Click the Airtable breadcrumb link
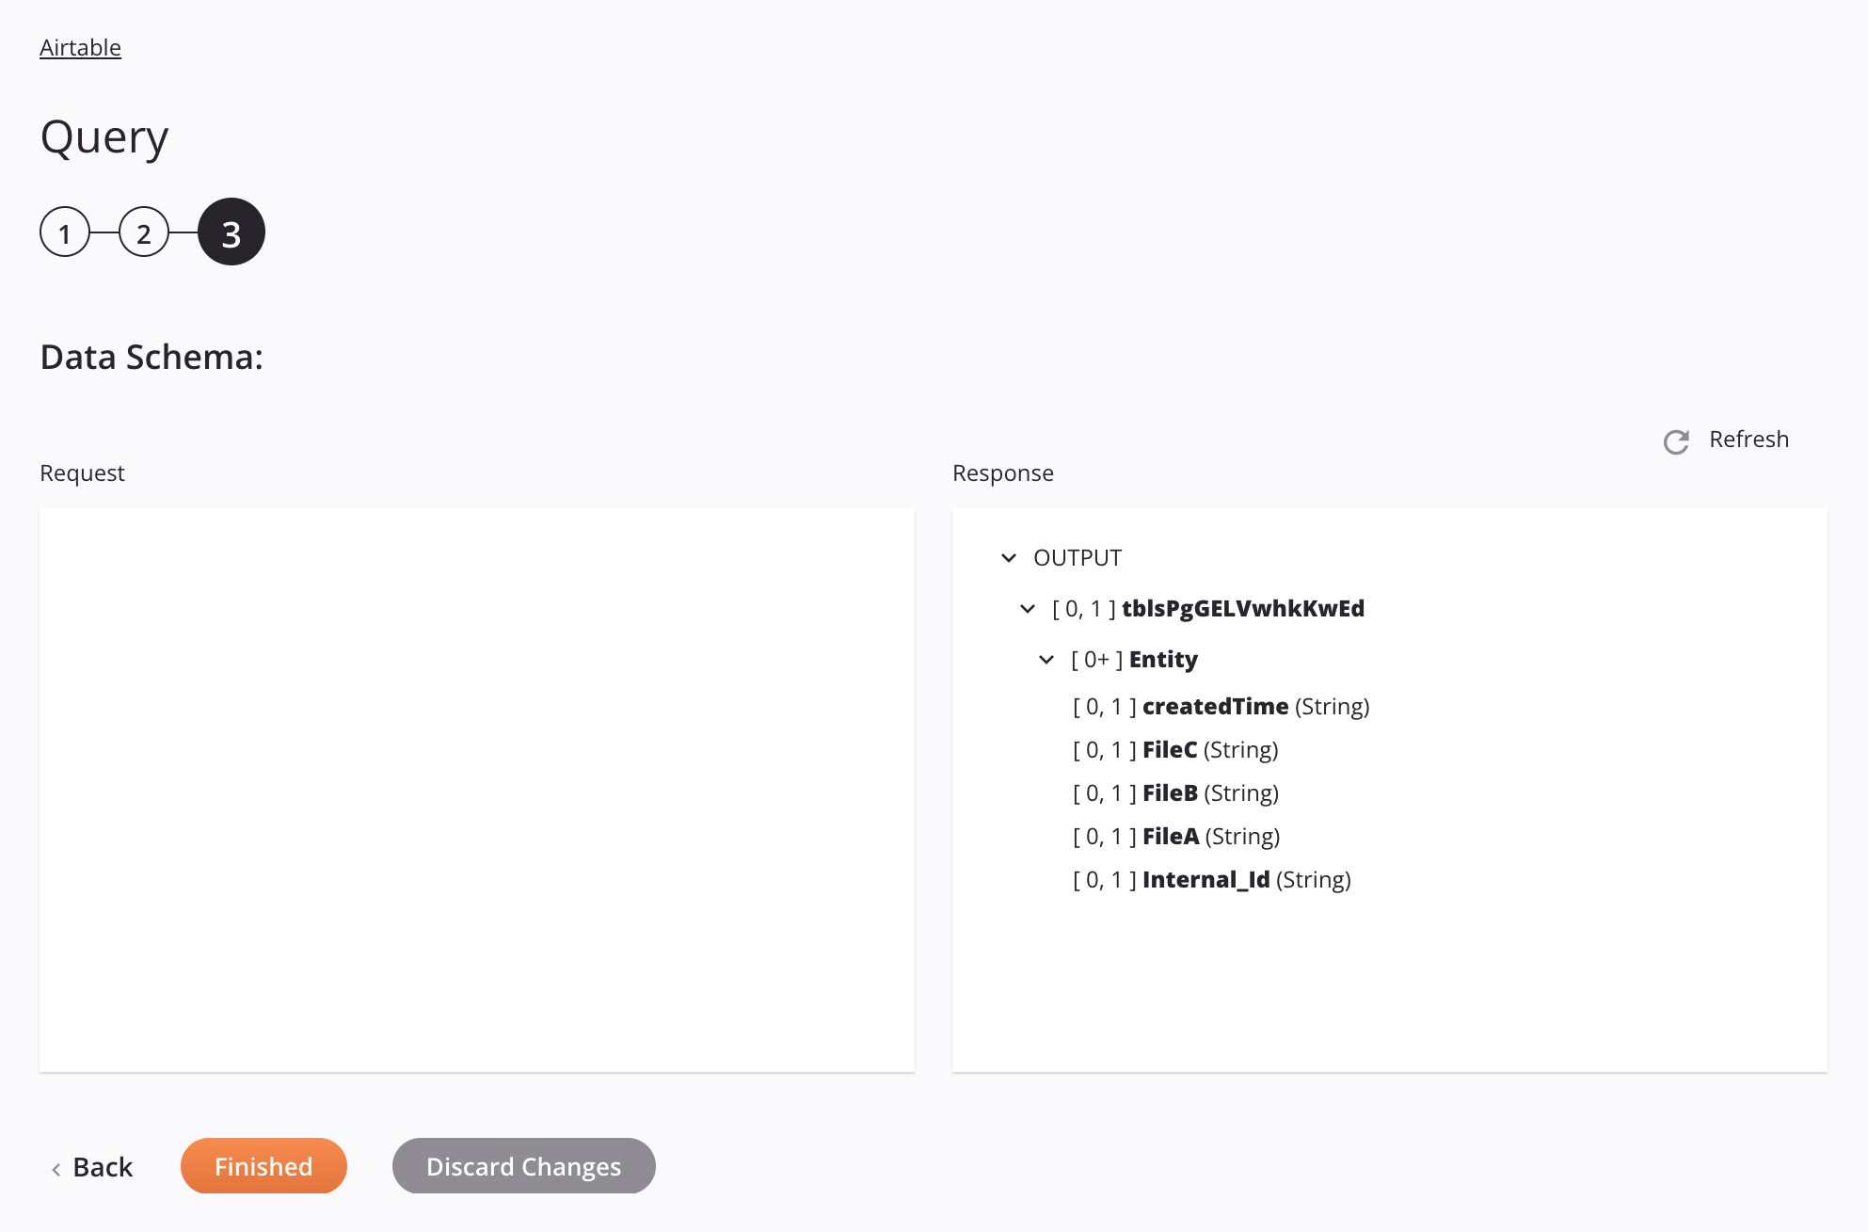The width and height of the screenshot is (1868, 1232). point(80,47)
